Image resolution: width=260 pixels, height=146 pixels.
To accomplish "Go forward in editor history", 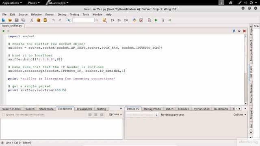I will pyautogui.click(x=8, y=31).
